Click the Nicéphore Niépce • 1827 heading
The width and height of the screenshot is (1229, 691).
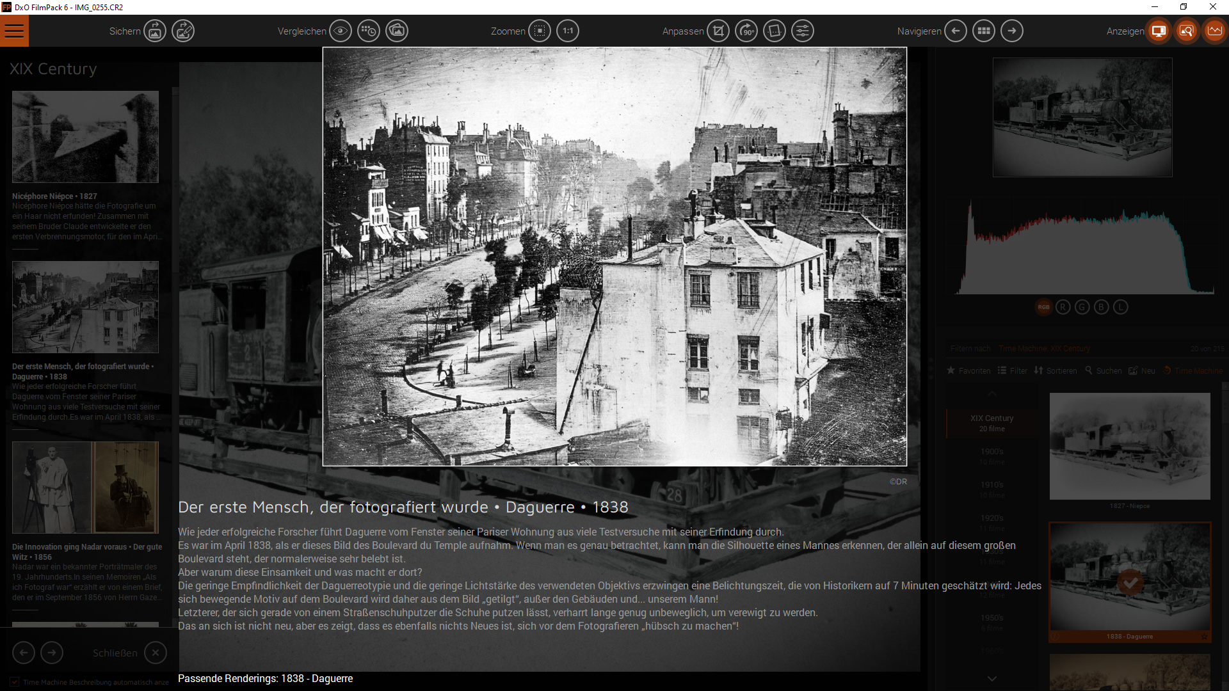click(54, 196)
